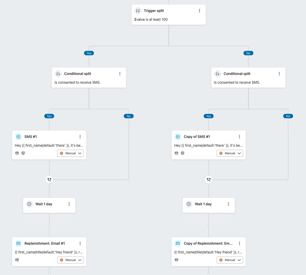306x275 pixels.
Task: Select the left Conditional split node icon
Action: (58, 74)
